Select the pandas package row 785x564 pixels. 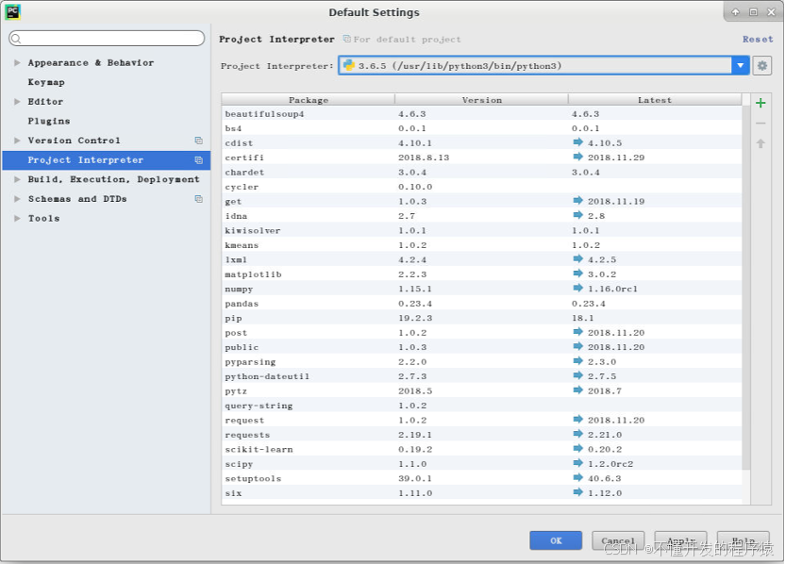tap(481, 304)
